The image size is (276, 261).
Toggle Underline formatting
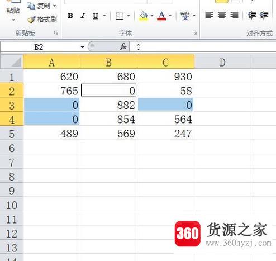(x=96, y=16)
